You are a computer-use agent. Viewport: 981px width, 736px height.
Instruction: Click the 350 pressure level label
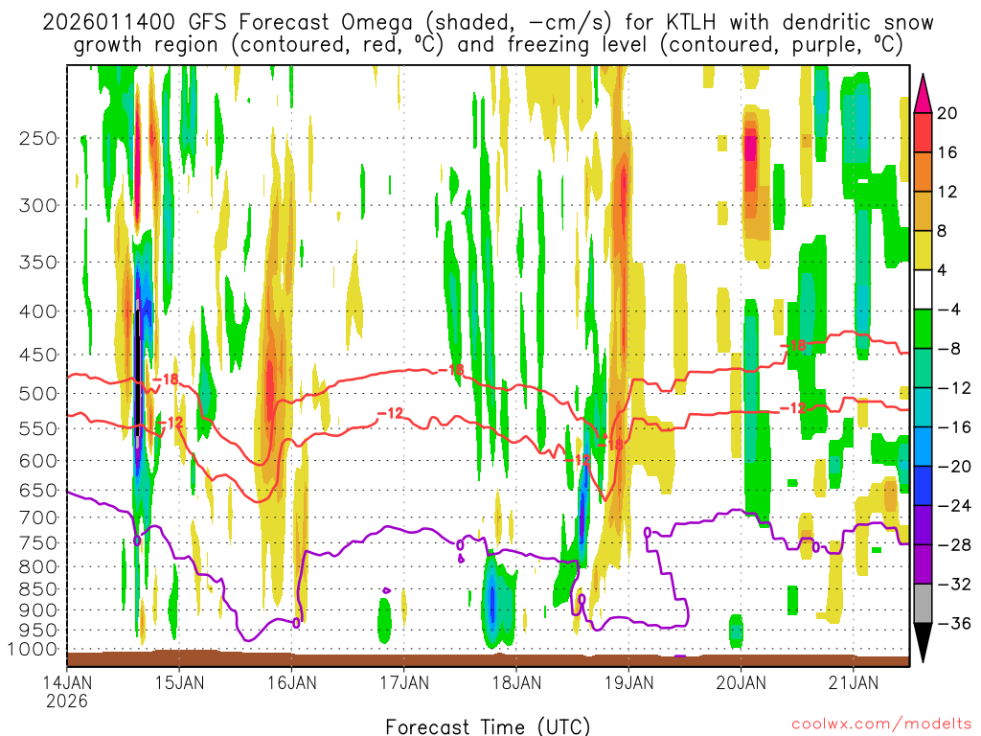click(38, 263)
